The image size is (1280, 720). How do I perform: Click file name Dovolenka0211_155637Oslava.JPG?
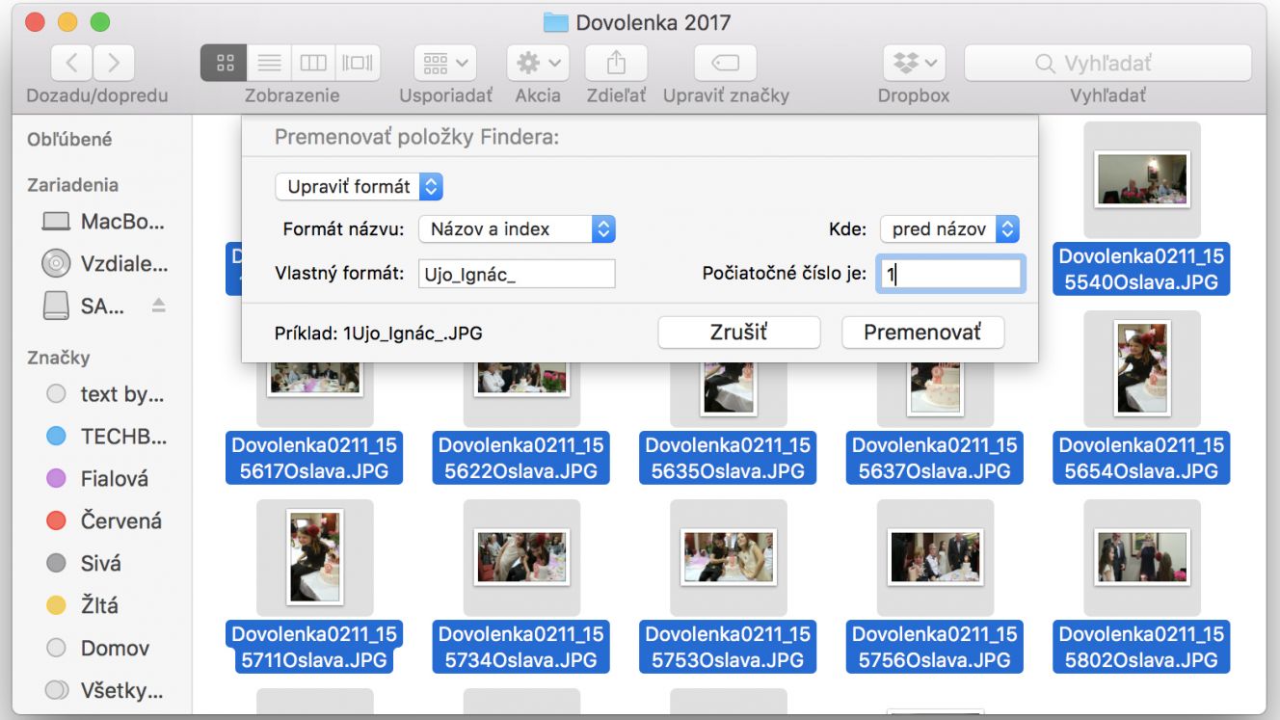pyautogui.click(x=935, y=458)
